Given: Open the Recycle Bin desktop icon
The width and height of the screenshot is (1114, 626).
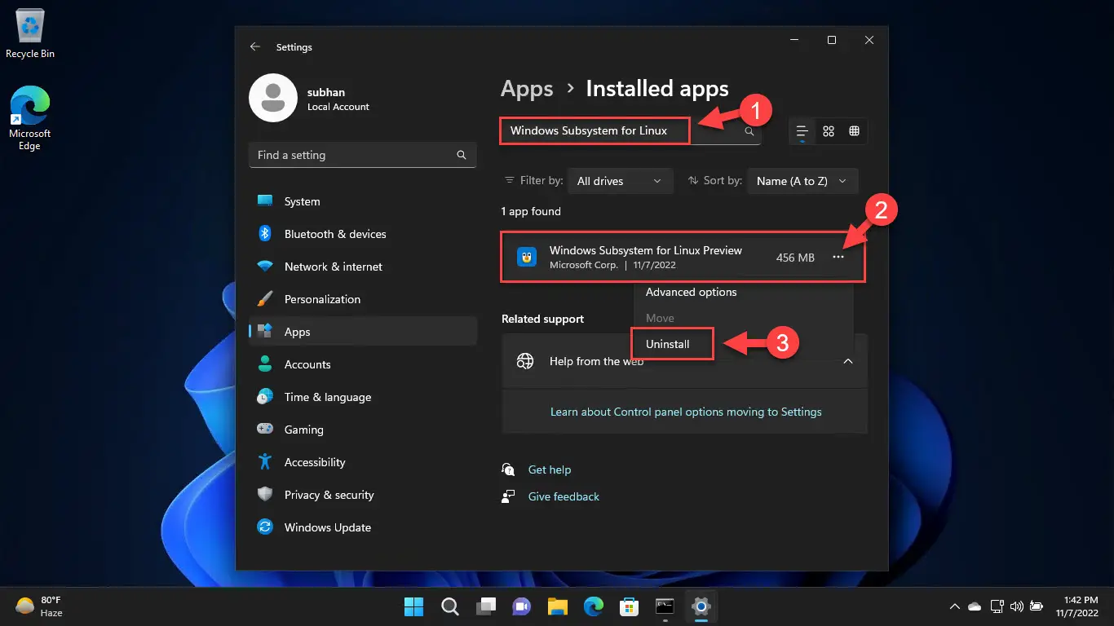Looking at the screenshot, I should (x=30, y=34).
